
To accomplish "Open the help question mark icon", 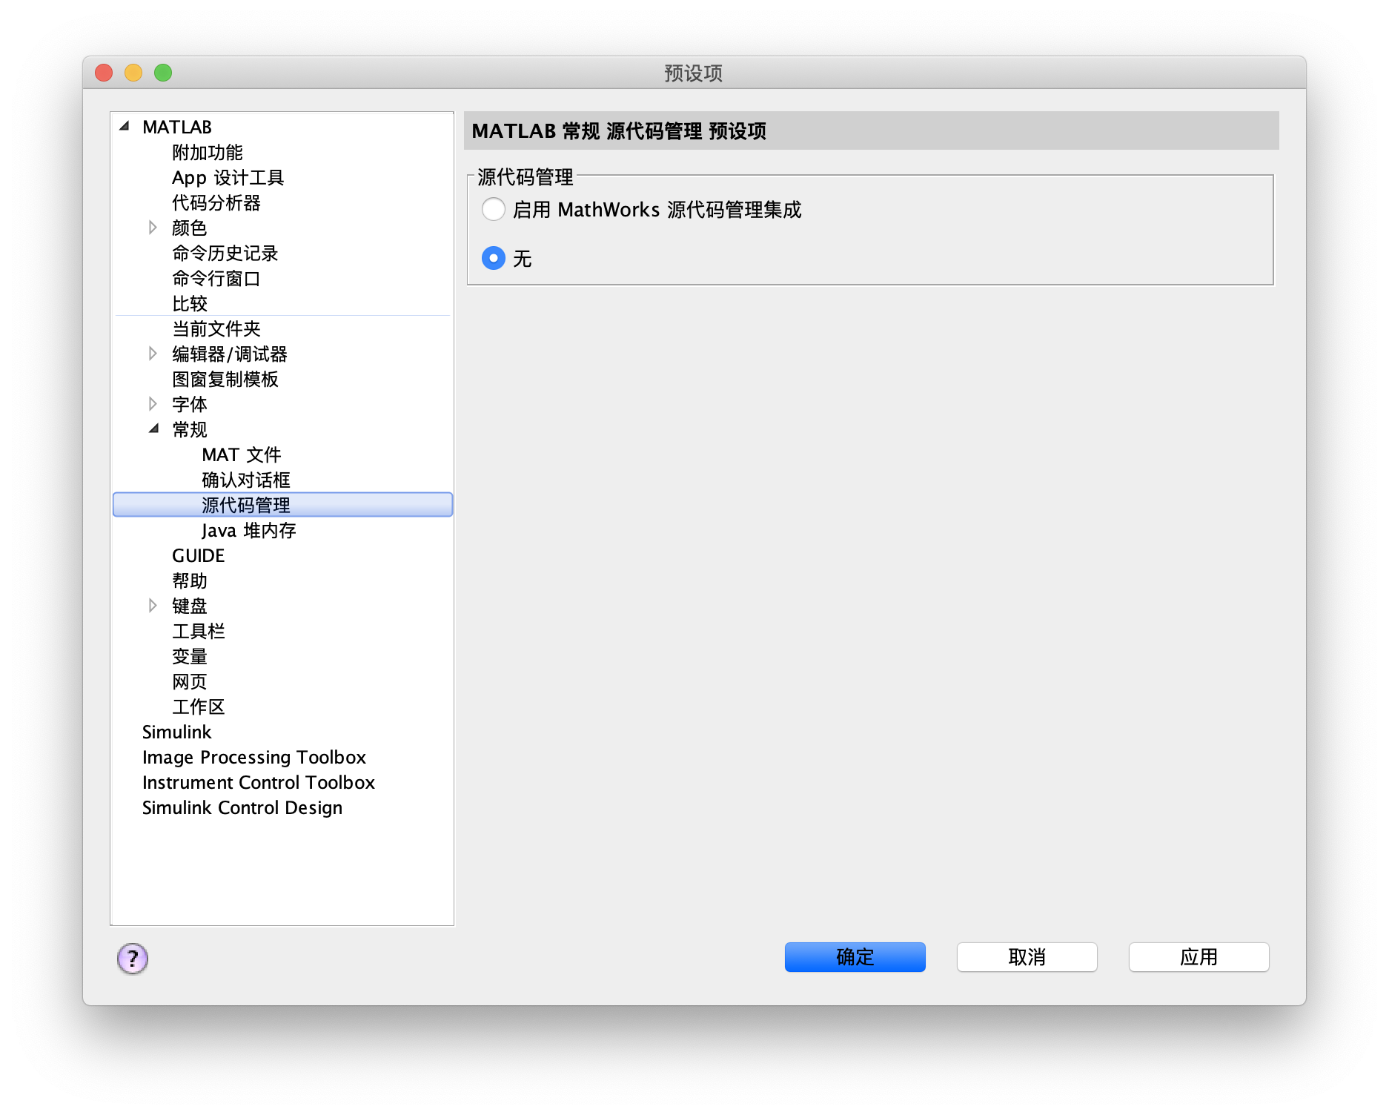I will (133, 959).
